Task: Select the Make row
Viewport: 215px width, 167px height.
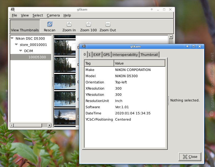Action: (125, 70)
